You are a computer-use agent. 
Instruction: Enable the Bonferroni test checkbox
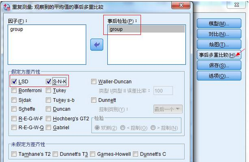pos(14,91)
